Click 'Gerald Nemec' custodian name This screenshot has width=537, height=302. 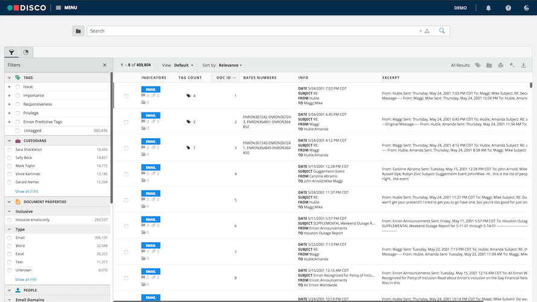(27, 182)
